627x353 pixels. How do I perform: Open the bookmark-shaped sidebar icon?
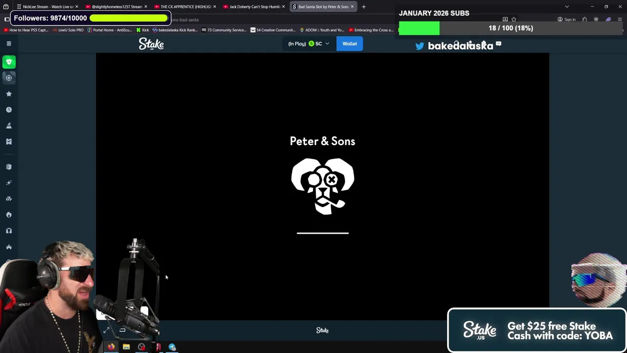point(9,142)
